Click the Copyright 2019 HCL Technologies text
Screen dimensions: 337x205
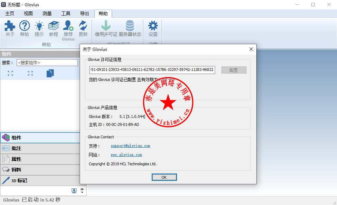click(x=123, y=164)
